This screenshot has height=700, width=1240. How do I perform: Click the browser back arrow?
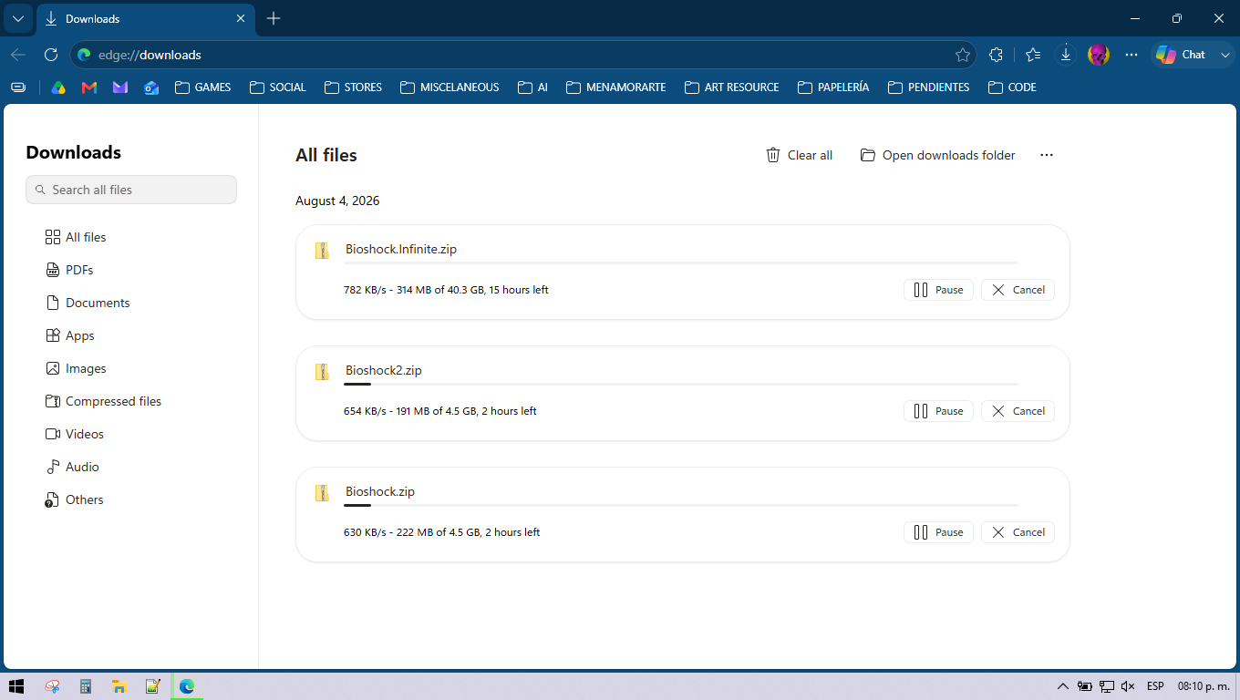coord(18,55)
